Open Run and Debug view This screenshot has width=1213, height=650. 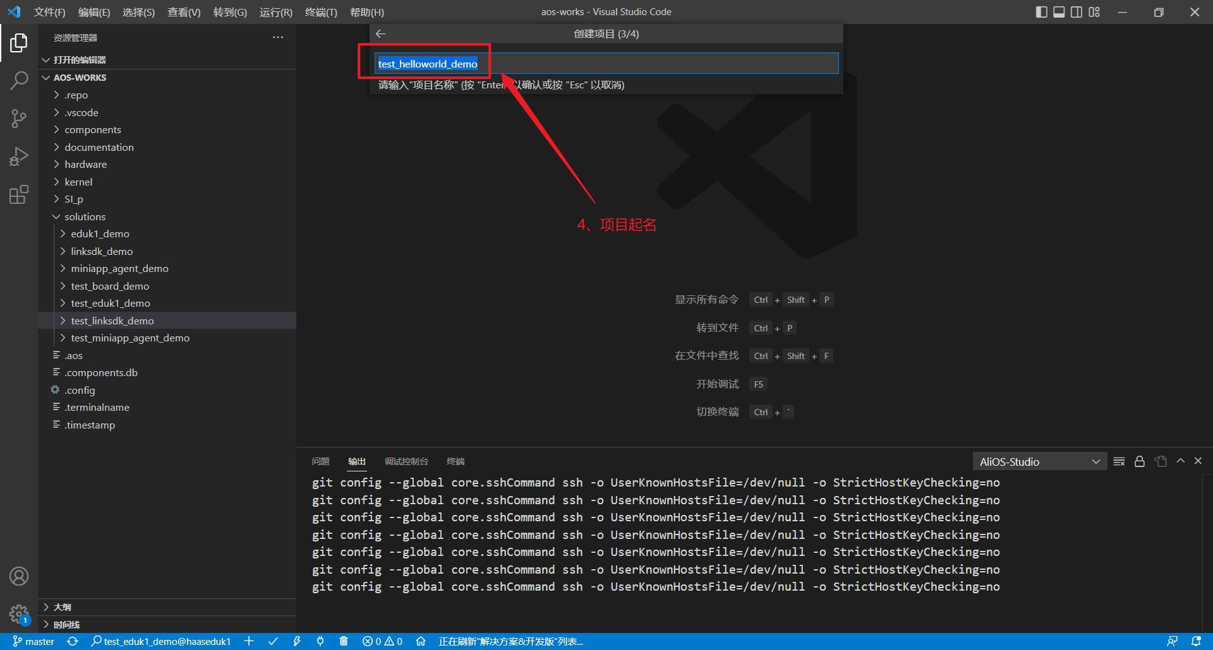[19, 157]
